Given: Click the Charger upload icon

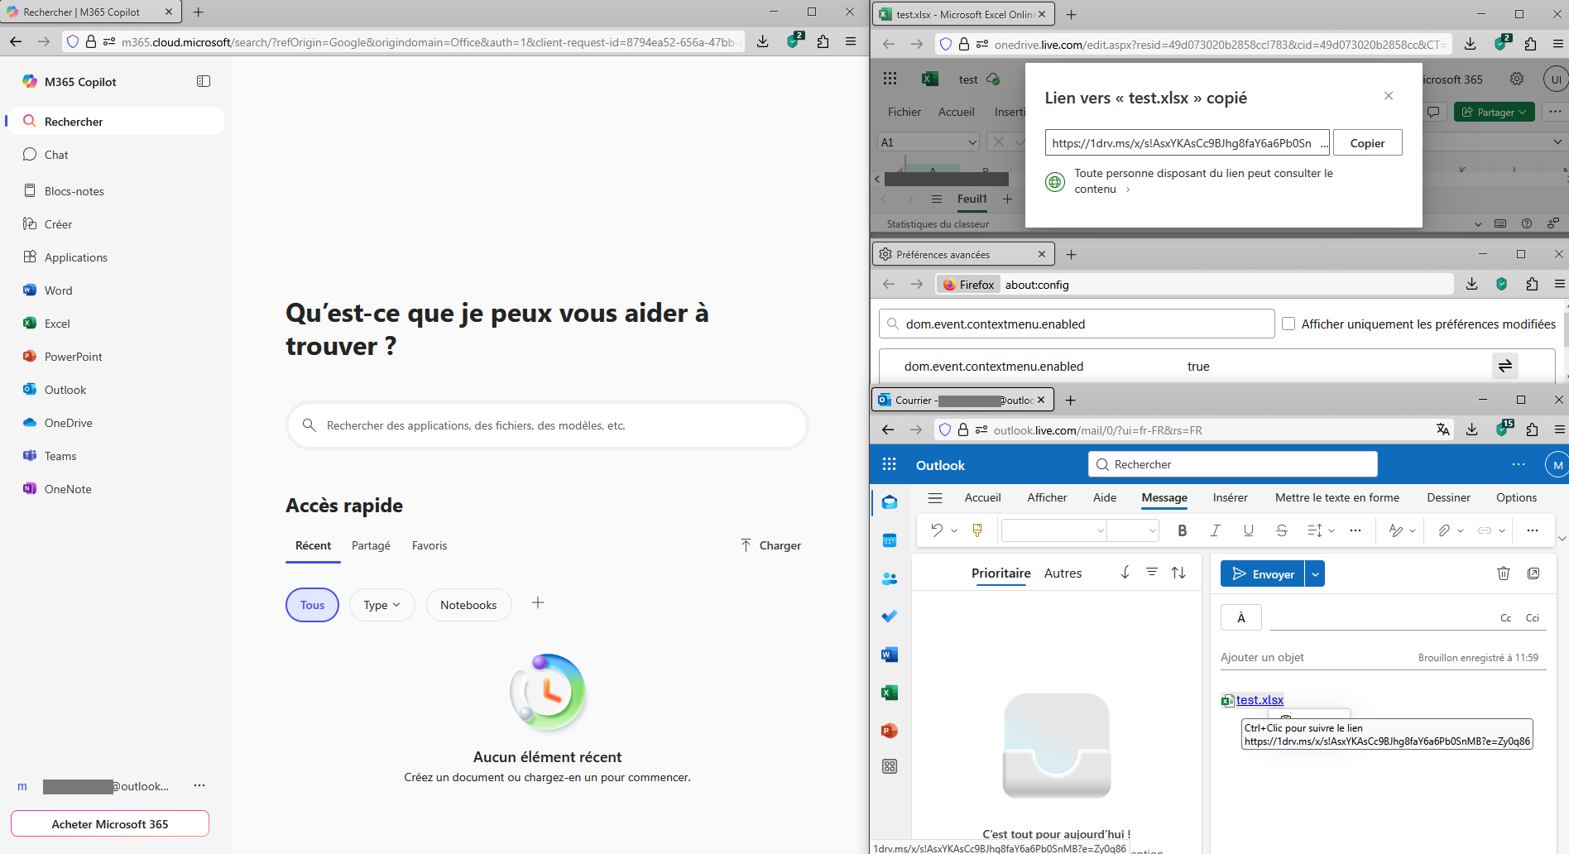Looking at the screenshot, I should 746,545.
